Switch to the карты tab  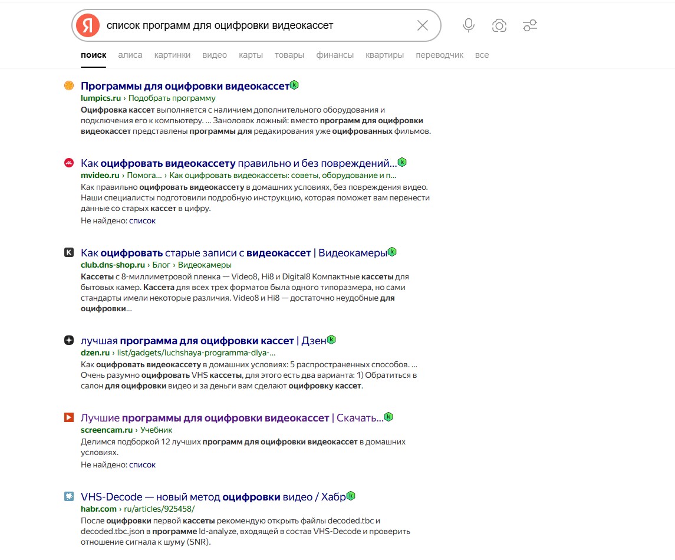pos(251,55)
